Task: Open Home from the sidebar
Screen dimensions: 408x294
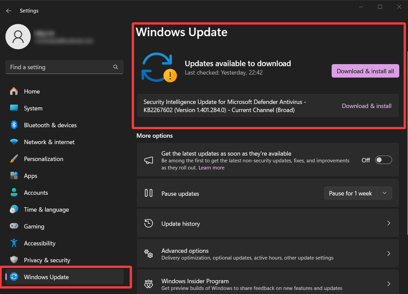Action: tap(32, 91)
